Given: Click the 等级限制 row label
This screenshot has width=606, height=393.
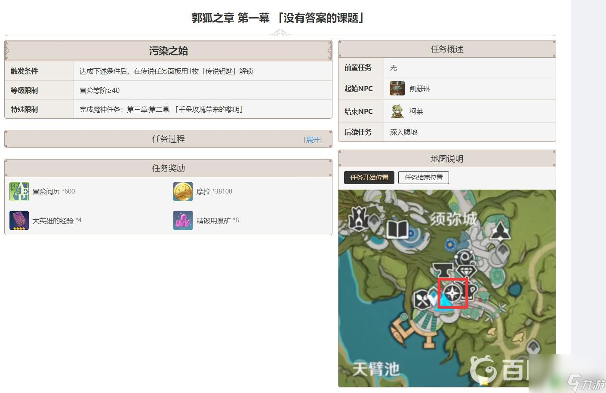Looking at the screenshot, I should coord(24,90).
